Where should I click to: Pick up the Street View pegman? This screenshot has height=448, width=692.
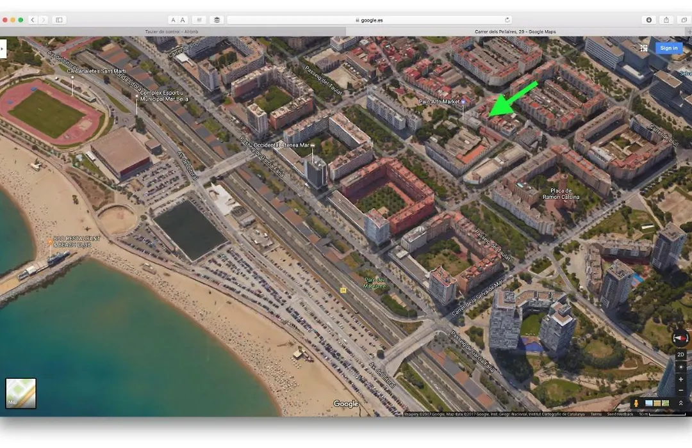636,403
